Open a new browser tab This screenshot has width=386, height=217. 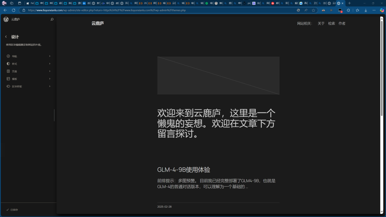click(x=350, y=3)
